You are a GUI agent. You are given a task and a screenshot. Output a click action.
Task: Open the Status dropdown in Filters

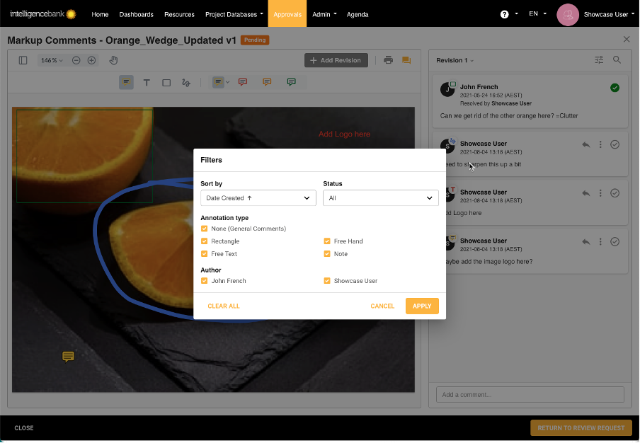[x=380, y=198]
